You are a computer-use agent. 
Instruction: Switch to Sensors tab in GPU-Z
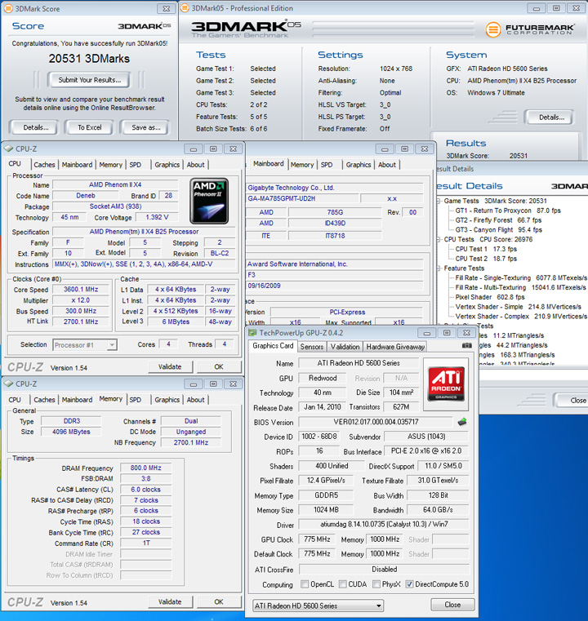click(312, 347)
